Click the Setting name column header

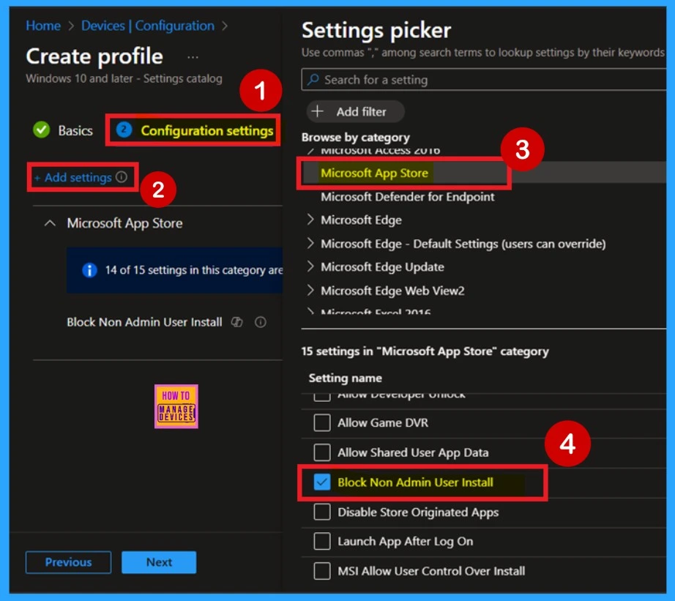point(346,378)
